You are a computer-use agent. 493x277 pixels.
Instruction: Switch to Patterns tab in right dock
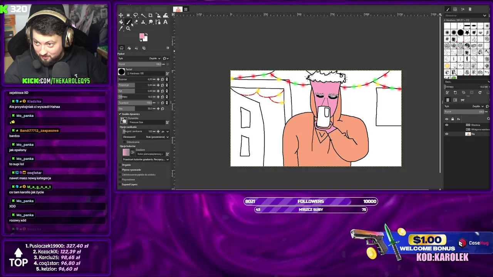455,9
